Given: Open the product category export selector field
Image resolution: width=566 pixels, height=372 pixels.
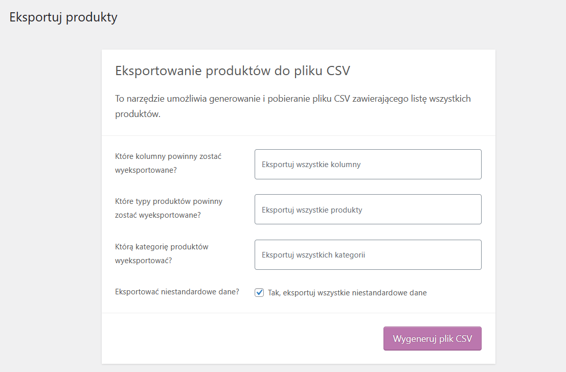Looking at the screenshot, I should 368,255.
